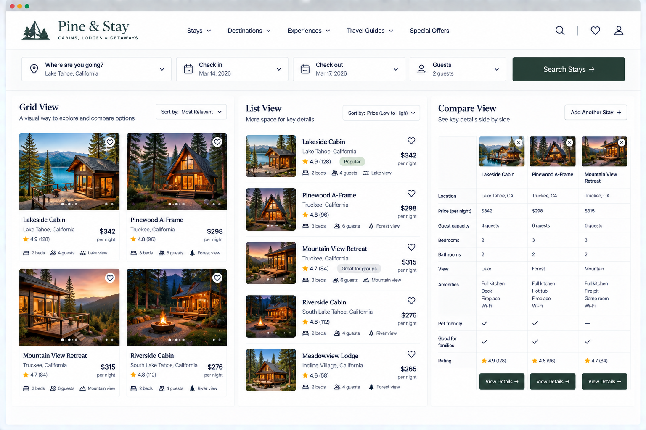The image size is (646, 430).
Task: Click the Check out calendar icon
Action: pyautogui.click(x=305, y=69)
